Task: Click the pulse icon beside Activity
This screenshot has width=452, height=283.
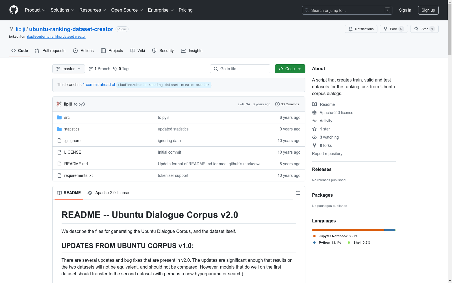Action: [314, 121]
